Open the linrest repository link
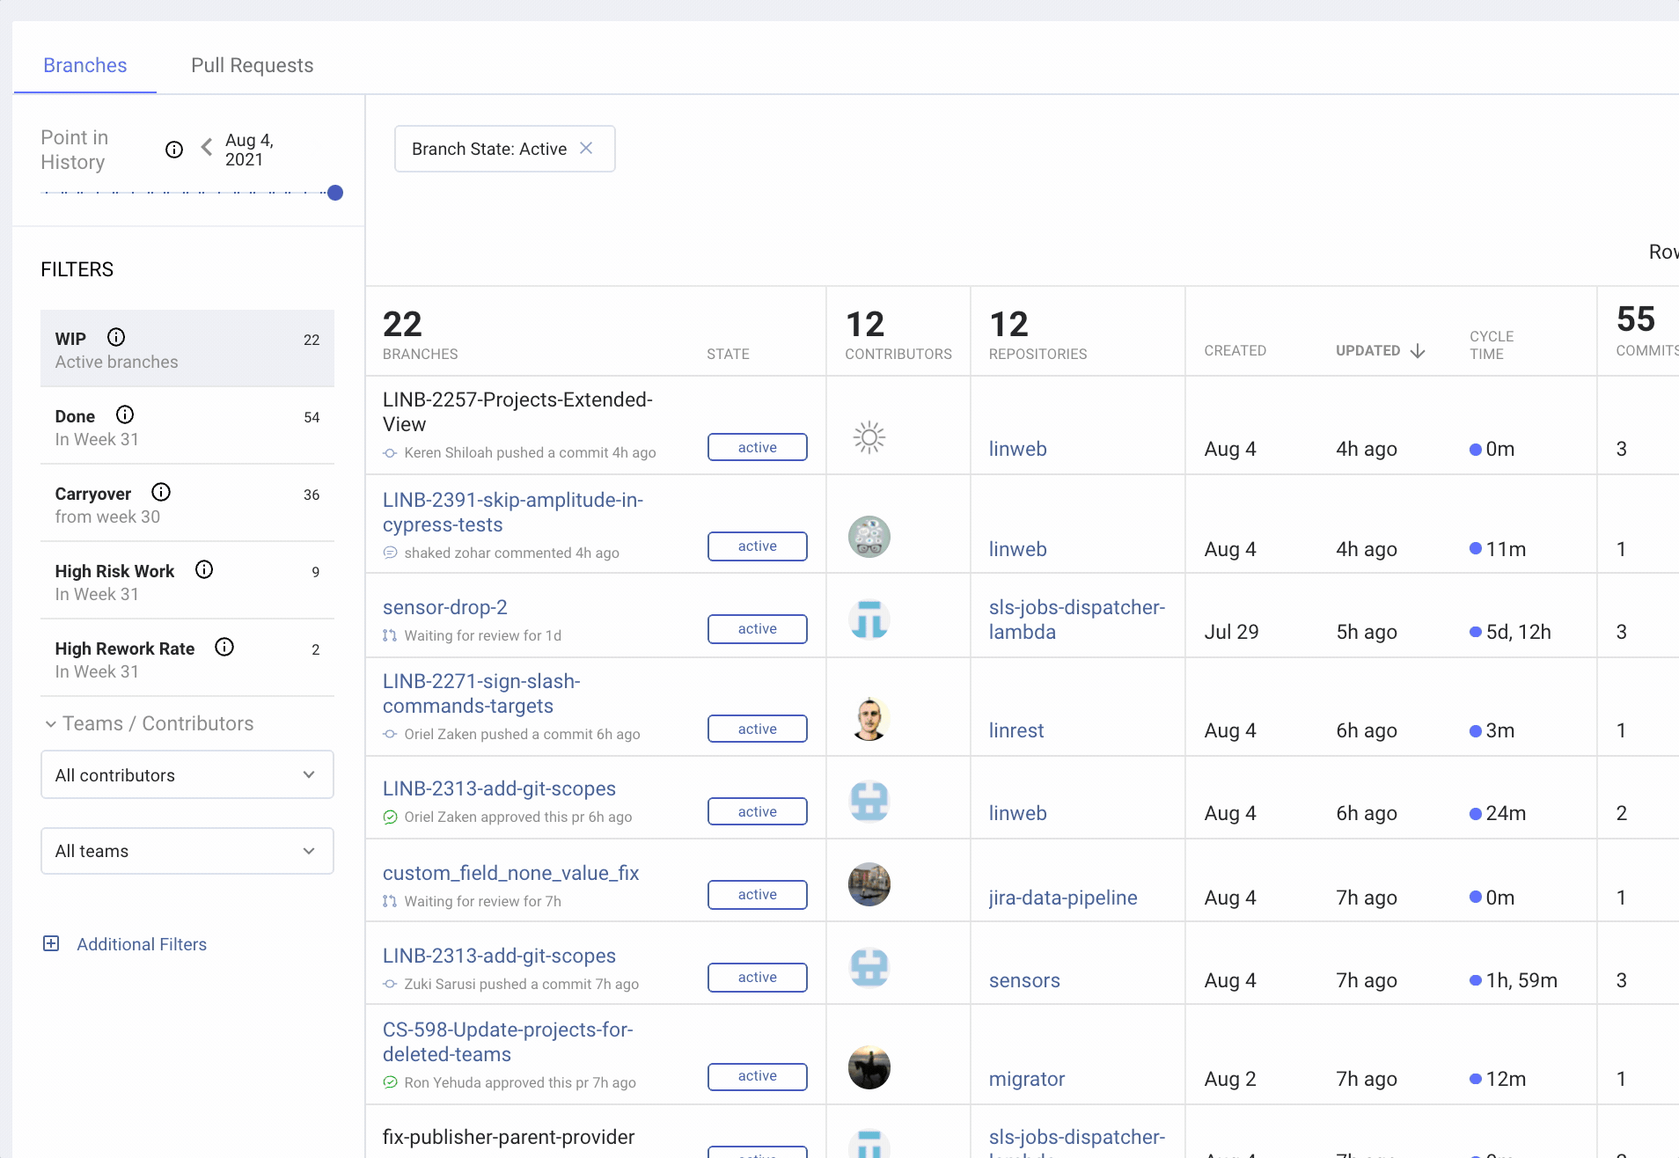Viewport: 1679px width, 1158px height. click(1016, 730)
